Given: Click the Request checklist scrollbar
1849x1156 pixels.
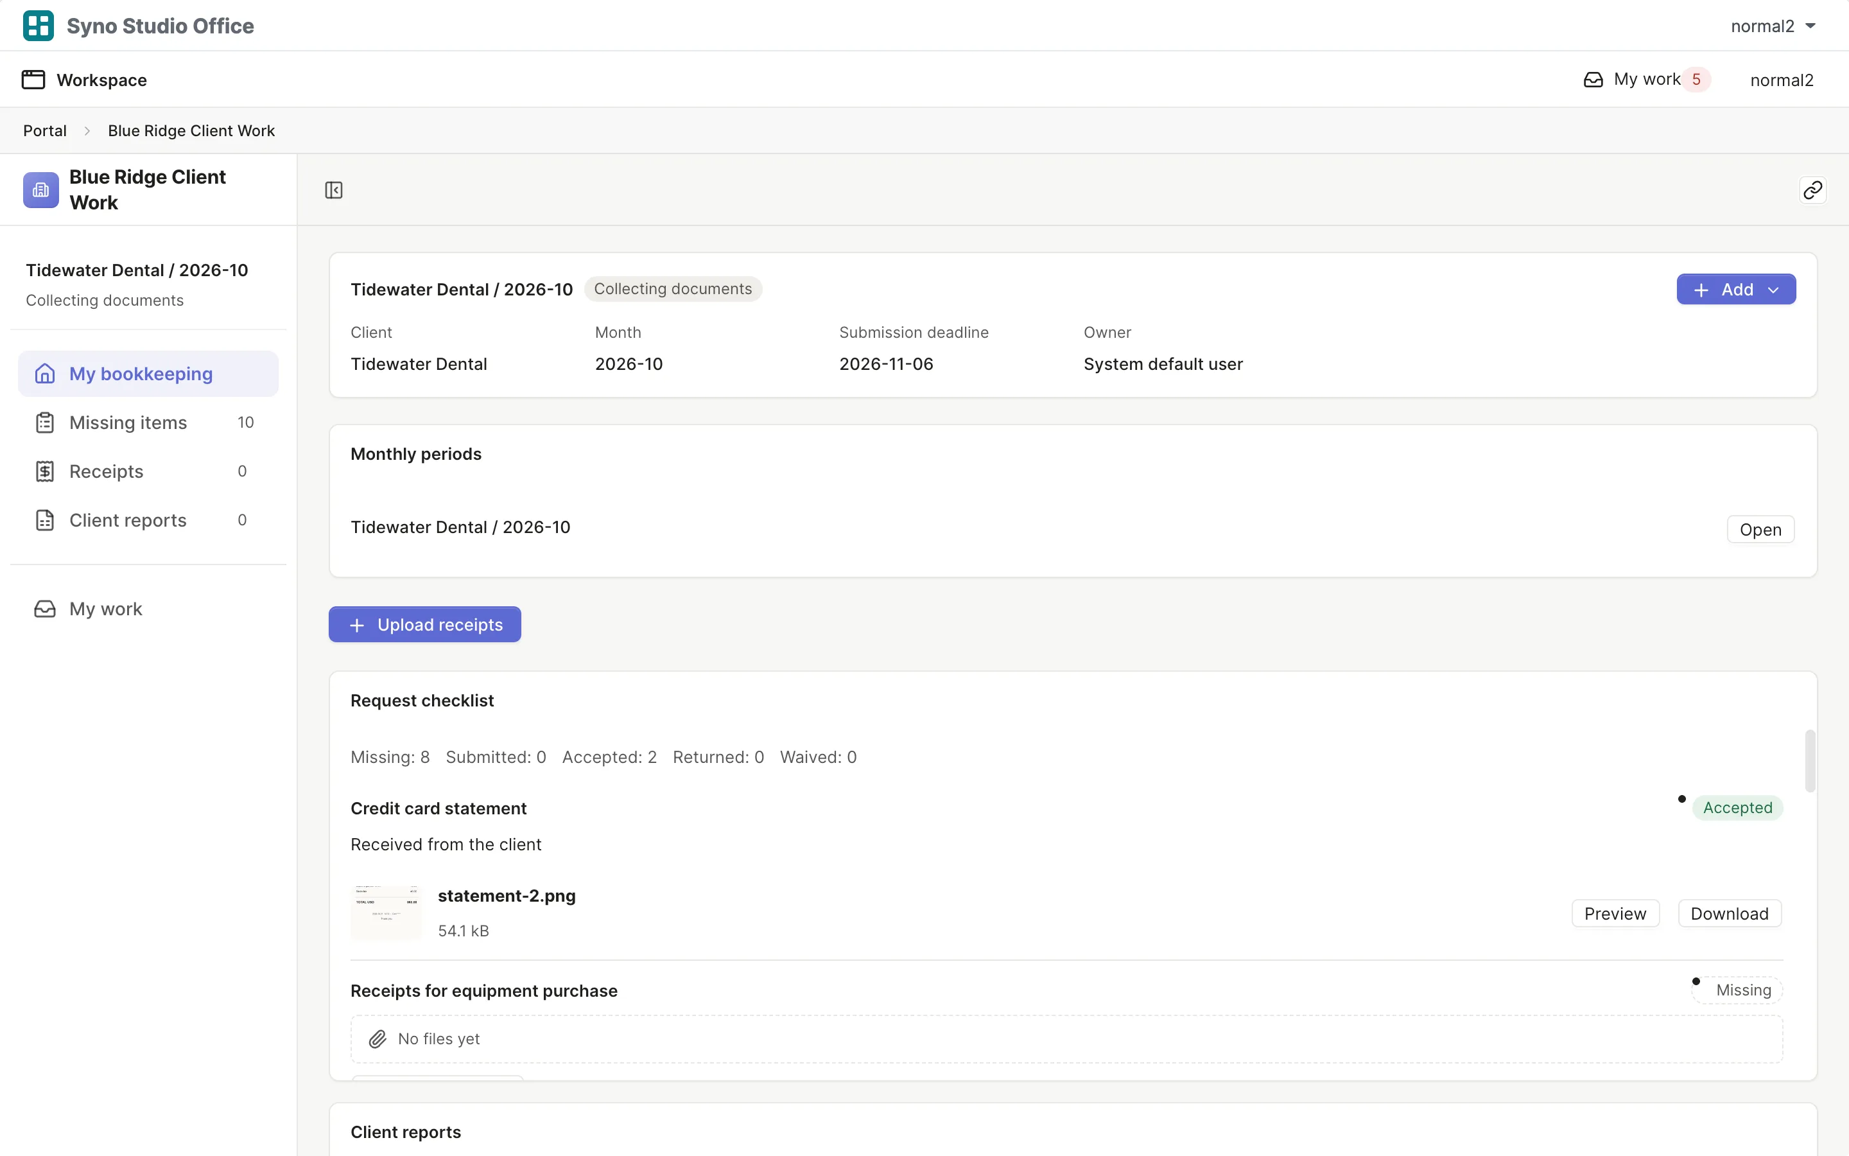Looking at the screenshot, I should [x=1809, y=761].
